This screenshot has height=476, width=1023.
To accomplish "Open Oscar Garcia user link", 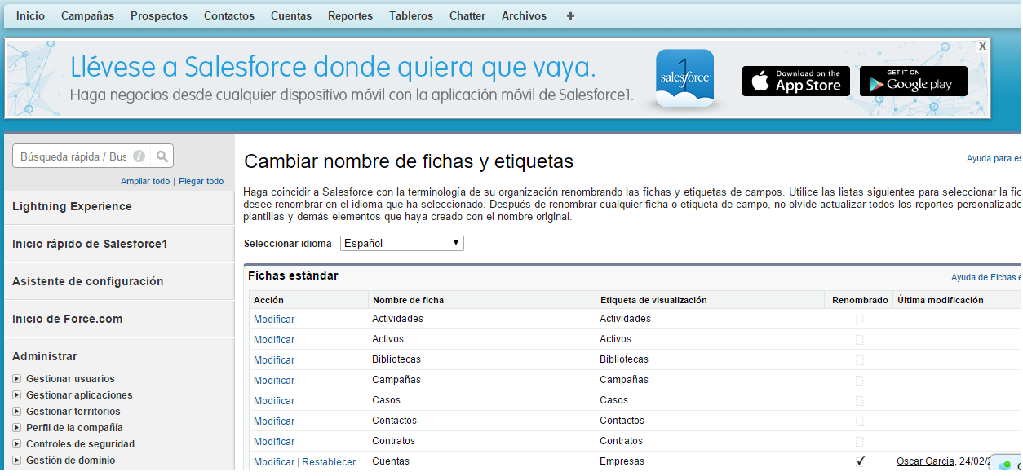I will (x=924, y=461).
